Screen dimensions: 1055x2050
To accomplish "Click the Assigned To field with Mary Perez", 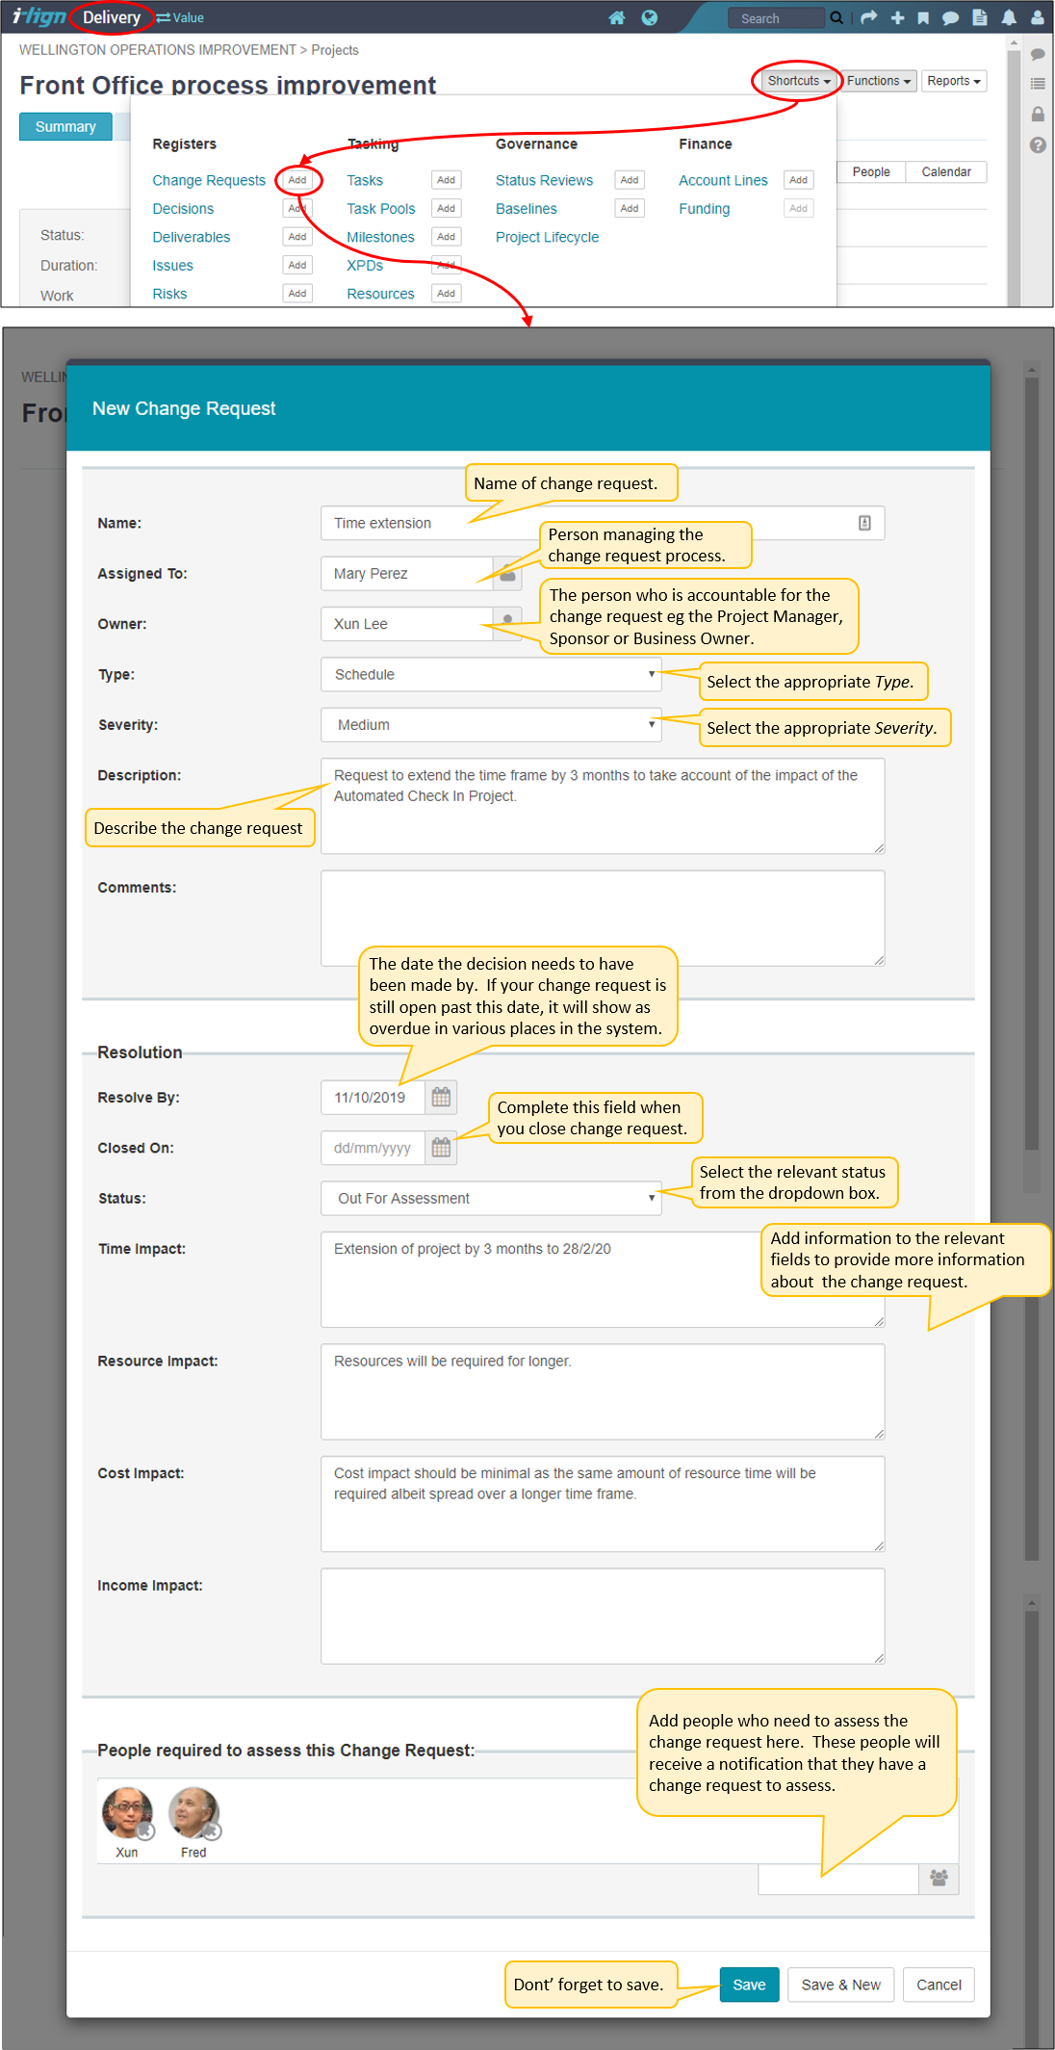I will click(x=407, y=573).
